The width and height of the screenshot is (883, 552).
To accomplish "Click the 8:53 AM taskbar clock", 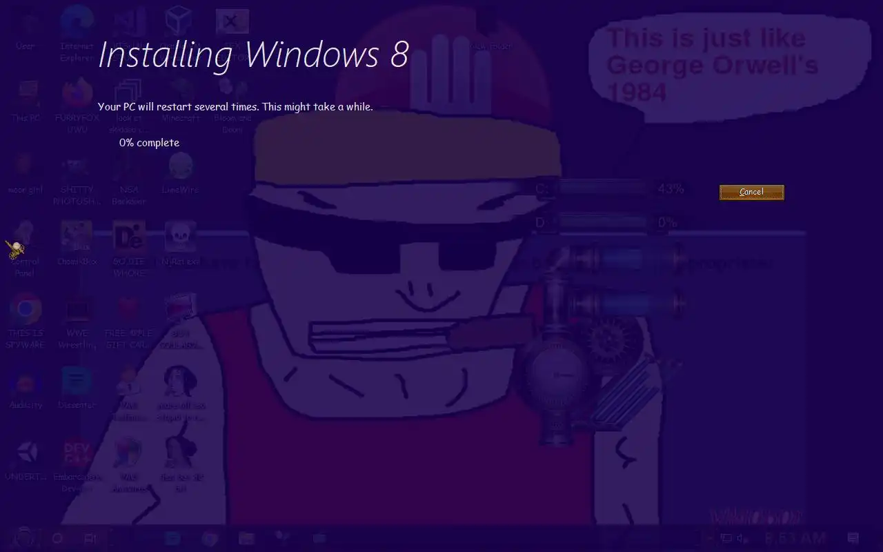I will 795,538.
